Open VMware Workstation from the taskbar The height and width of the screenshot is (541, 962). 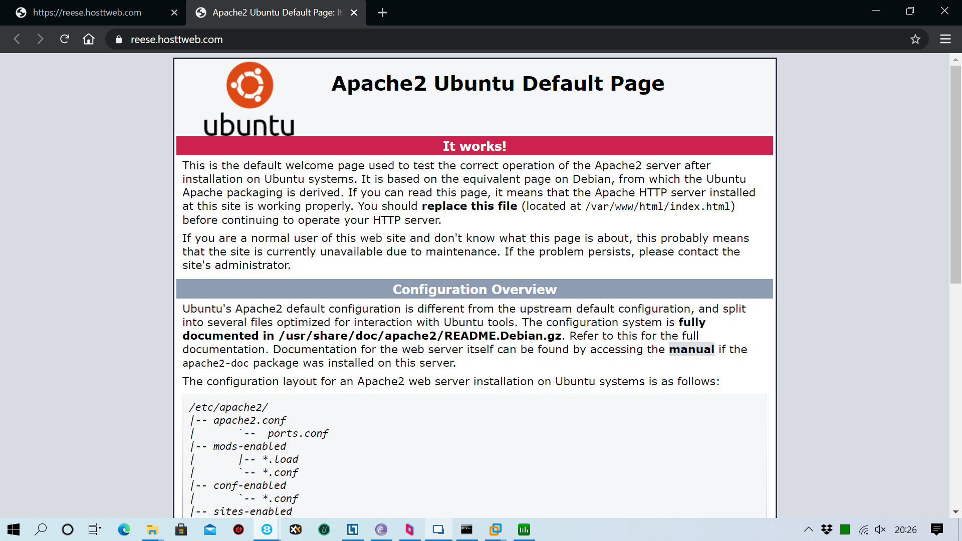coord(496,529)
